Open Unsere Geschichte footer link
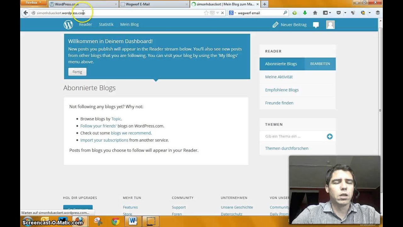This screenshot has height=227, width=403. 237,207
